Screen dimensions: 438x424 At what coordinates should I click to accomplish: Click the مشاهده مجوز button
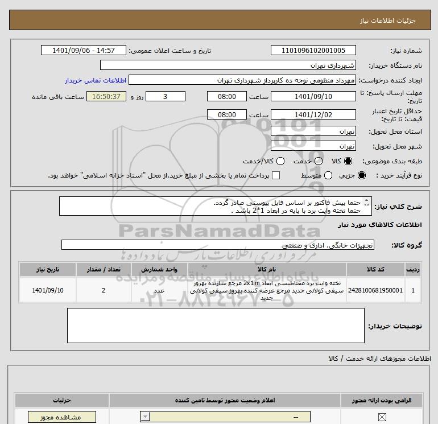[62, 417]
